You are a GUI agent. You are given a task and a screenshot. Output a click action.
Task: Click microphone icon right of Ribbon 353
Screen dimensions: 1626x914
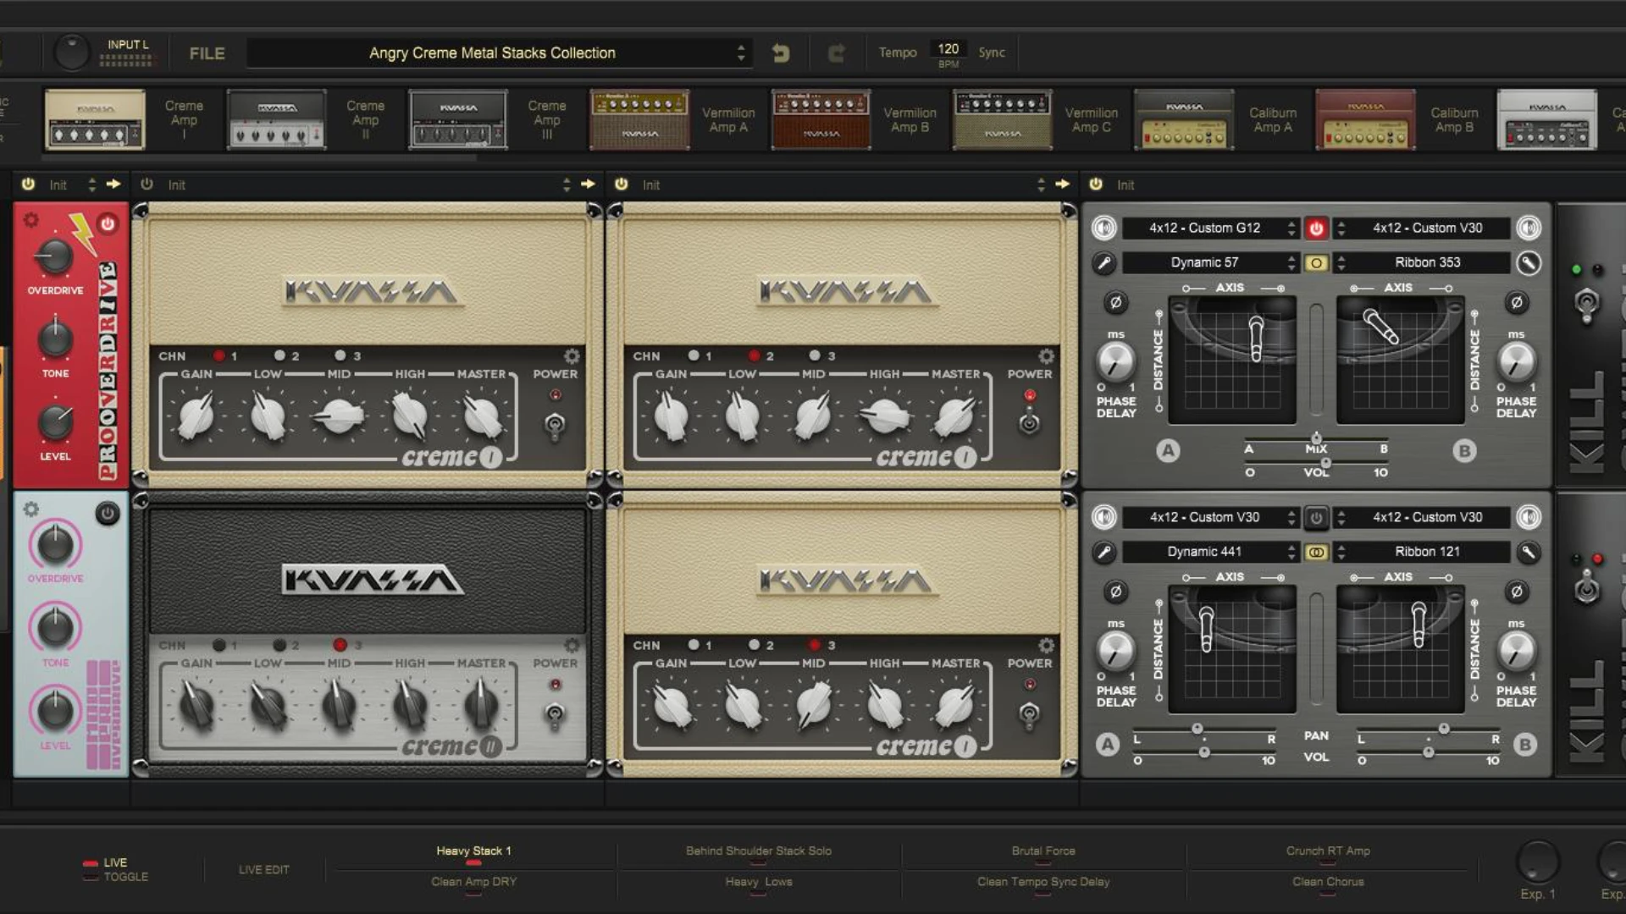[x=1529, y=263]
